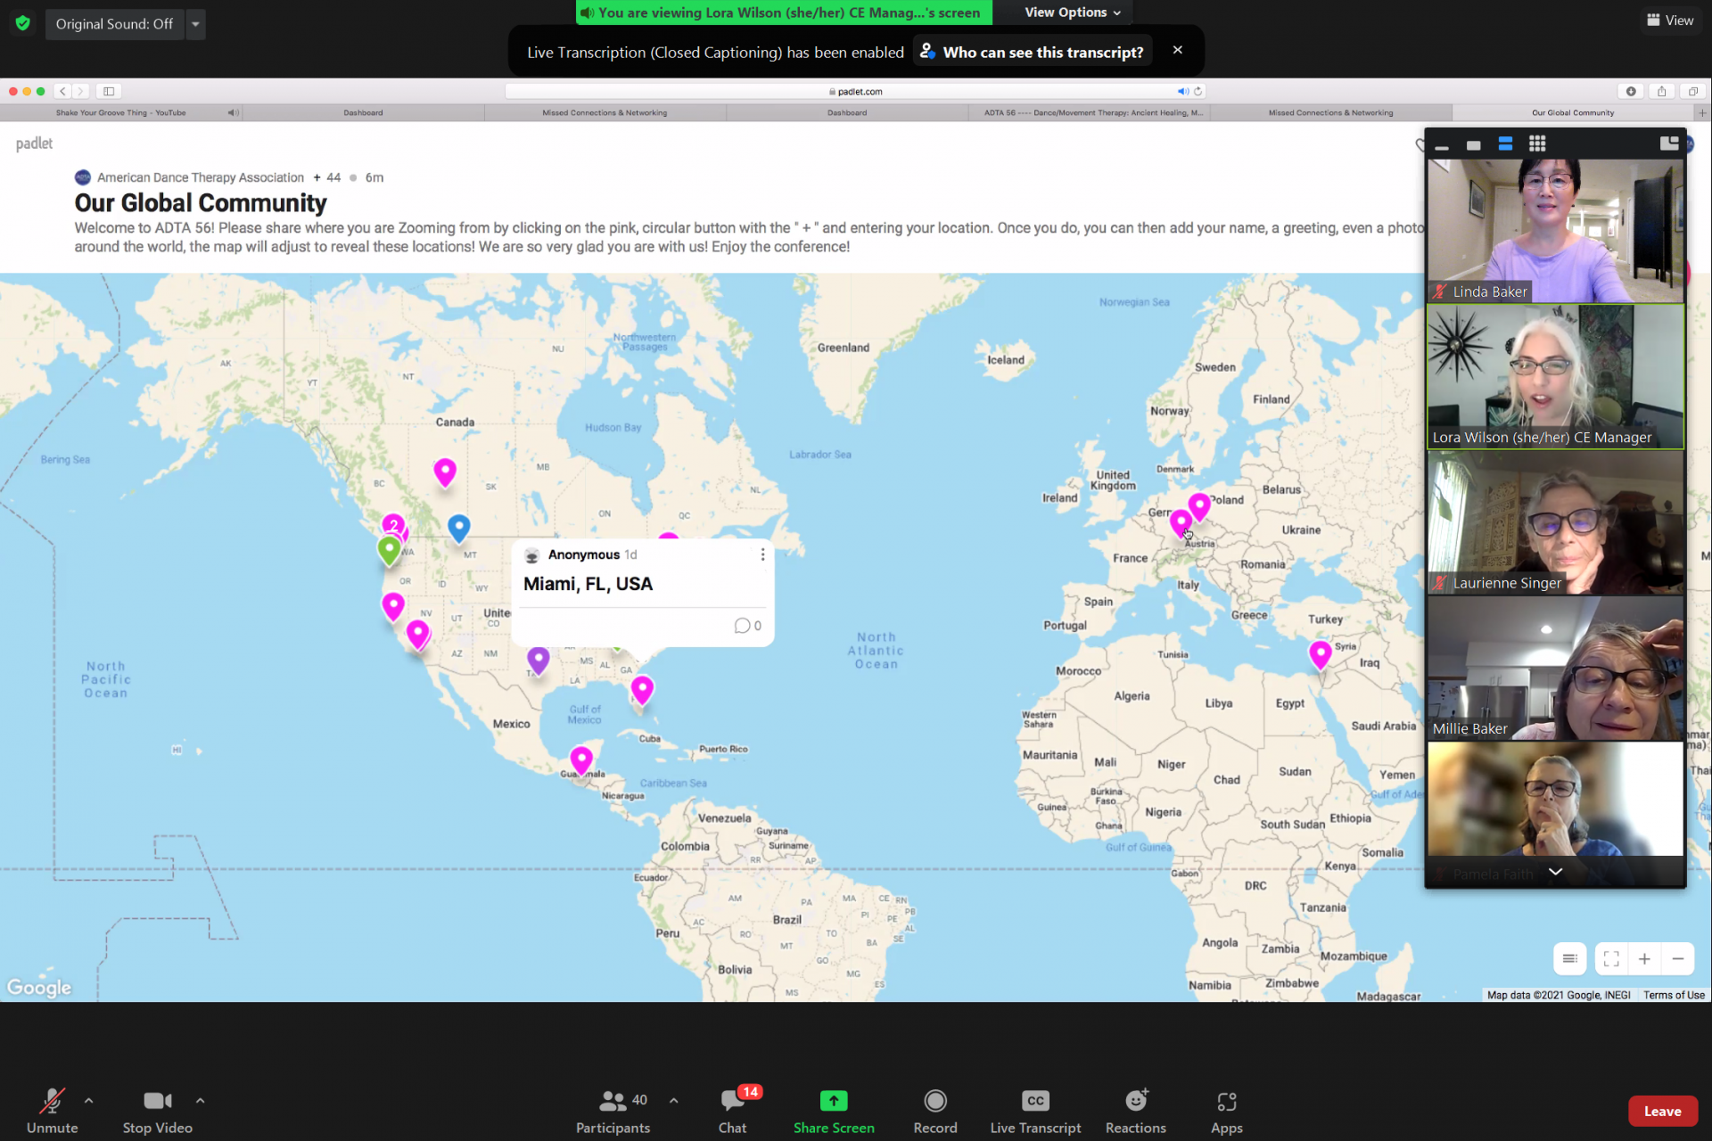Screen dimensions: 1712x1141
Task: Show more video thumbnails with down chevron
Action: 1555,872
